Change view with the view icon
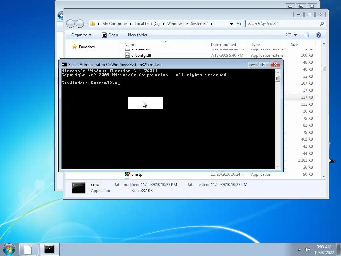 point(288,35)
